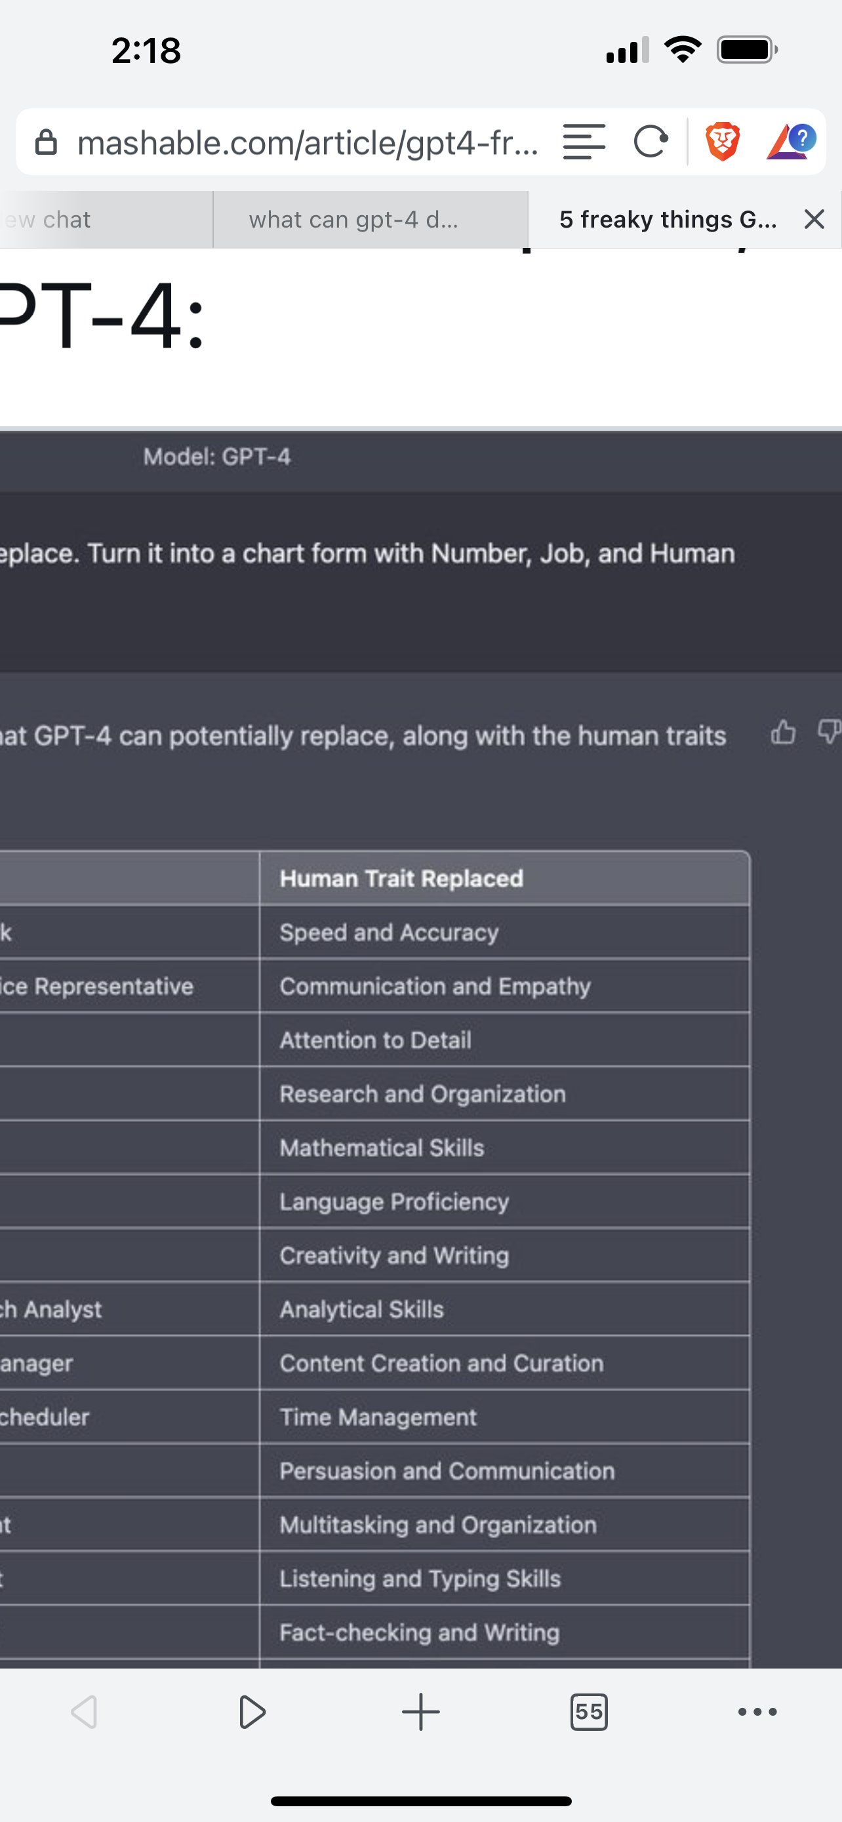Open the 55 tabs switcher

[x=588, y=1712]
